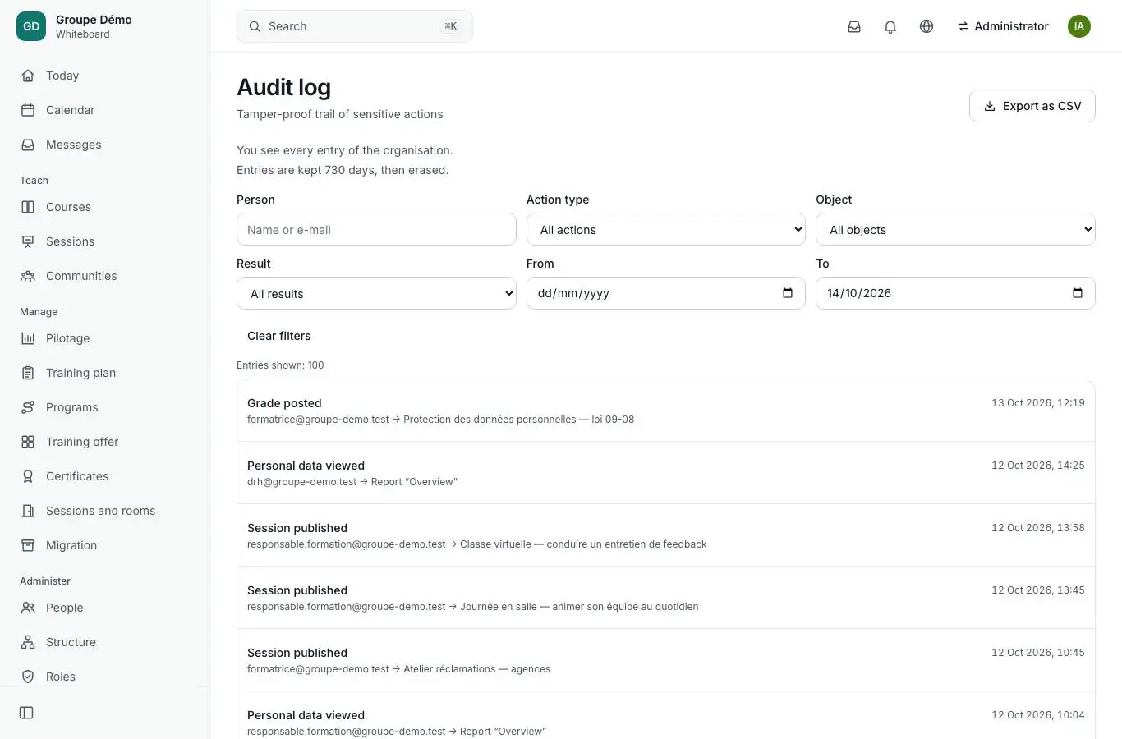Open Sessions and rooms link
The width and height of the screenshot is (1122, 739).
coord(105,511)
